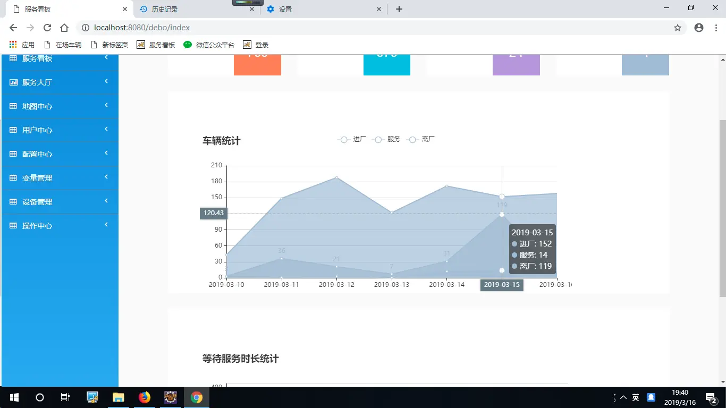Switch to Chrome on the taskbar
Image resolution: width=726 pixels, height=408 pixels.
tap(197, 397)
